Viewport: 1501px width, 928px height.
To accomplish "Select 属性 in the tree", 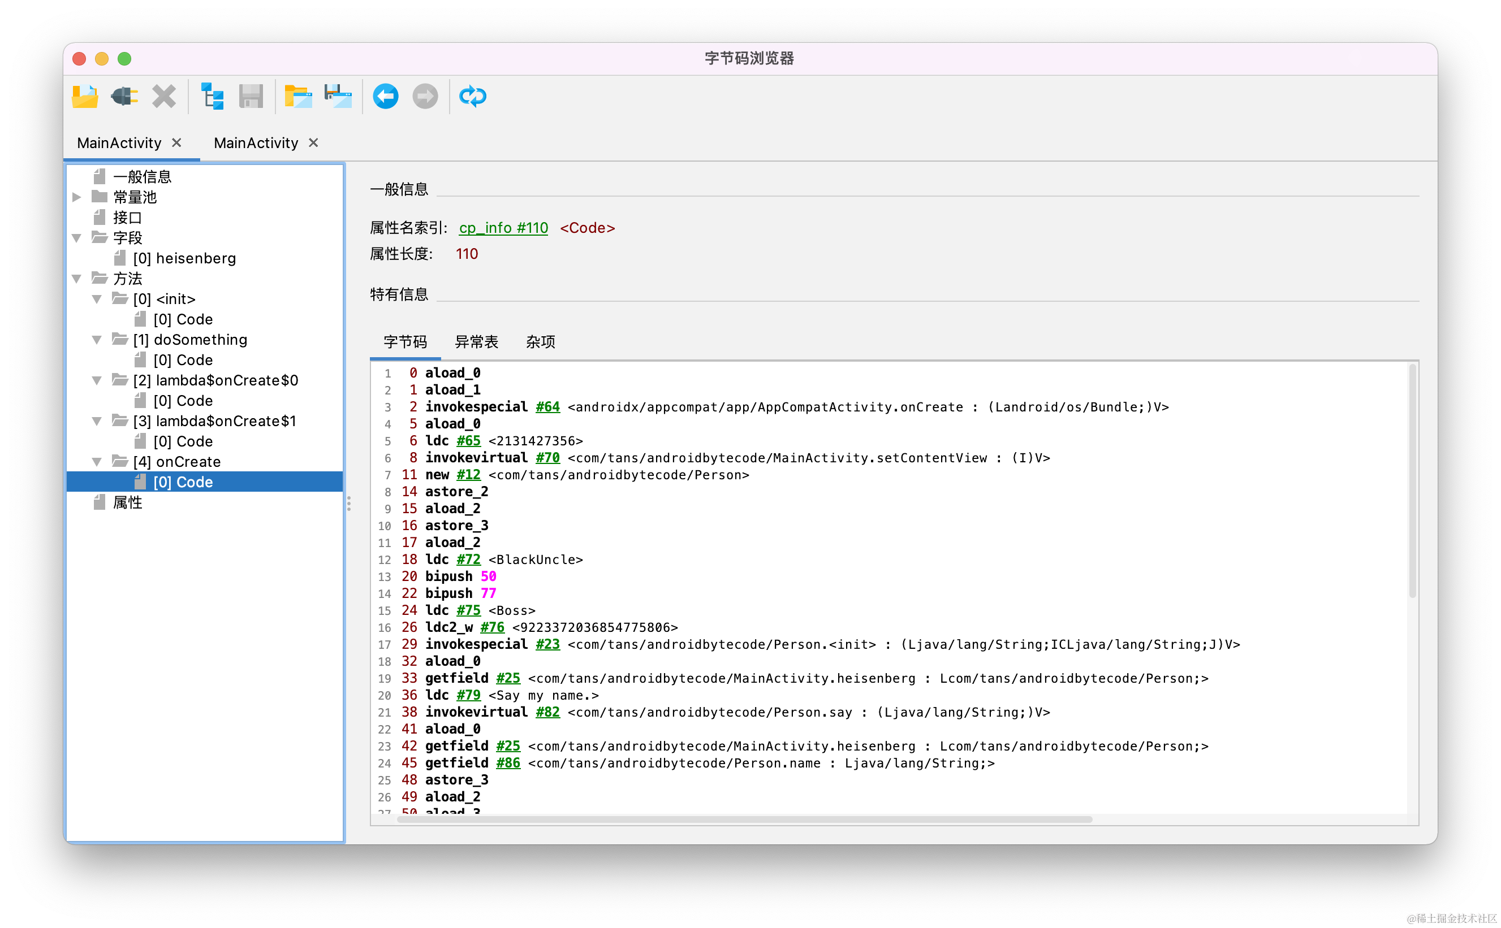I will click(127, 502).
